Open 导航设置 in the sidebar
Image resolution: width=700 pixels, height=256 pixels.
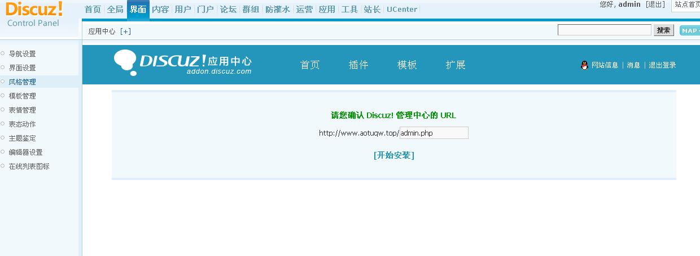(22, 54)
